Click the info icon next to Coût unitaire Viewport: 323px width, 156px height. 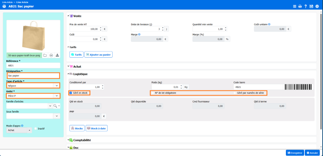[270, 24]
